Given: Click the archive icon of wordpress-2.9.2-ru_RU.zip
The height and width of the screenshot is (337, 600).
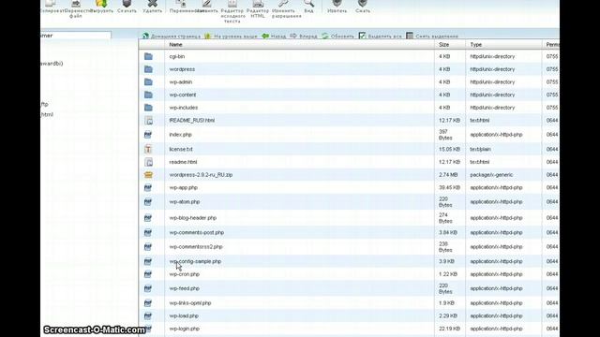Looking at the screenshot, I should point(148,175).
